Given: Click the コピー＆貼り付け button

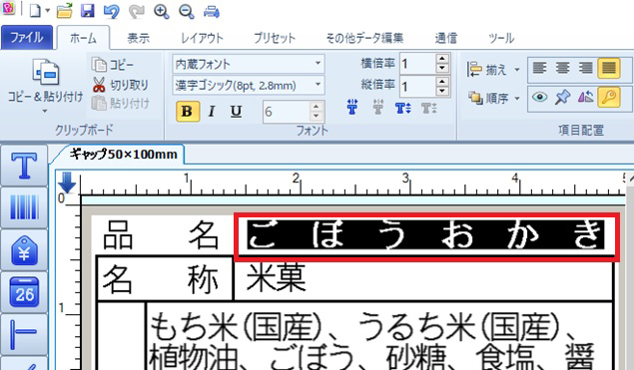Looking at the screenshot, I should coord(45,81).
